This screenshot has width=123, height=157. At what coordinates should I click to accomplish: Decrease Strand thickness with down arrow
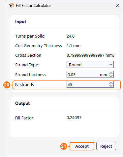click(x=111, y=76)
